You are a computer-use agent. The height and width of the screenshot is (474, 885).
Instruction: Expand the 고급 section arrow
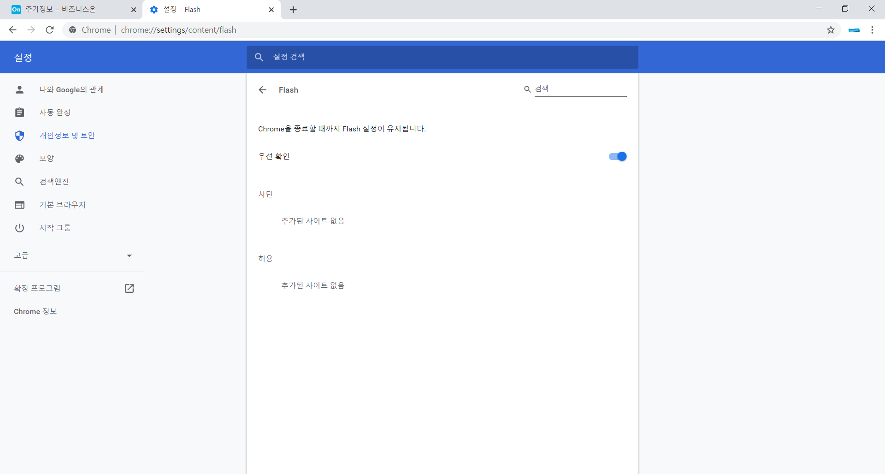tap(129, 255)
